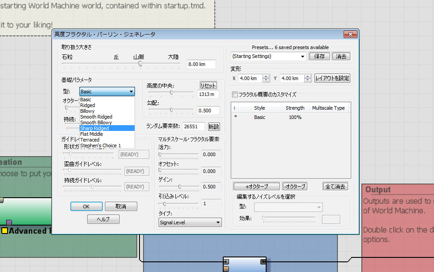Click the 8.00 km scale field
Screen dimensions: 434x272
(x=201, y=64)
